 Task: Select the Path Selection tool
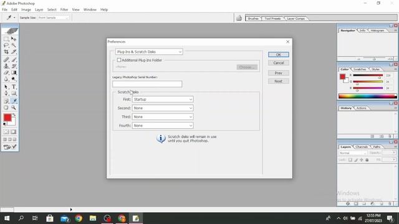(x=6, y=87)
